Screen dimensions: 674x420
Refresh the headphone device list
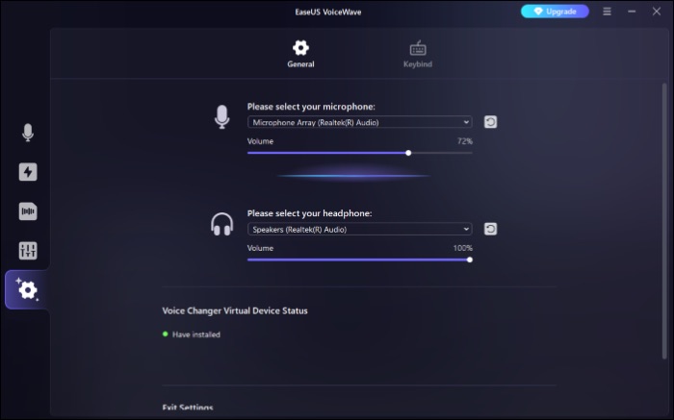pyautogui.click(x=490, y=229)
